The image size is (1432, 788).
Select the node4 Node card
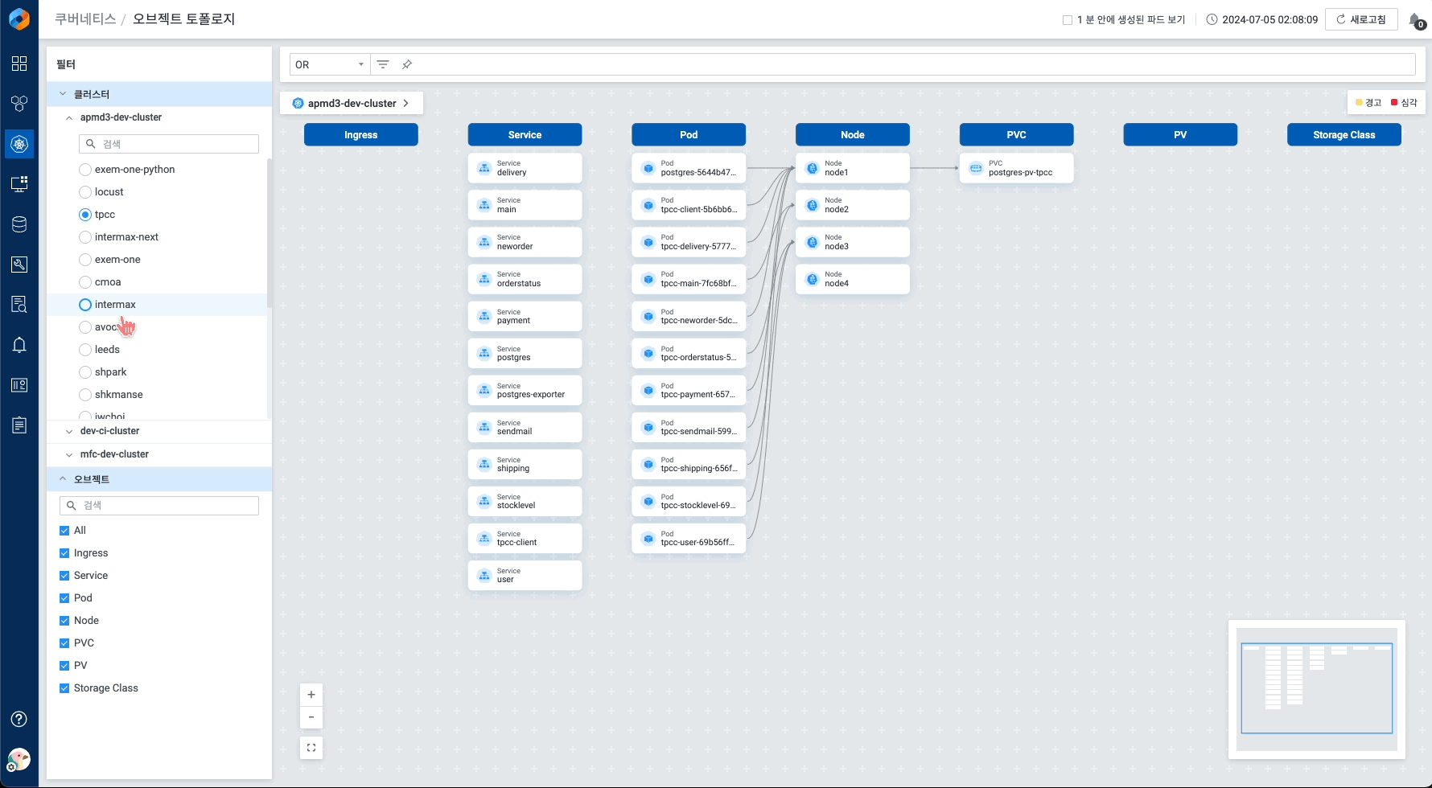tap(853, 279)
